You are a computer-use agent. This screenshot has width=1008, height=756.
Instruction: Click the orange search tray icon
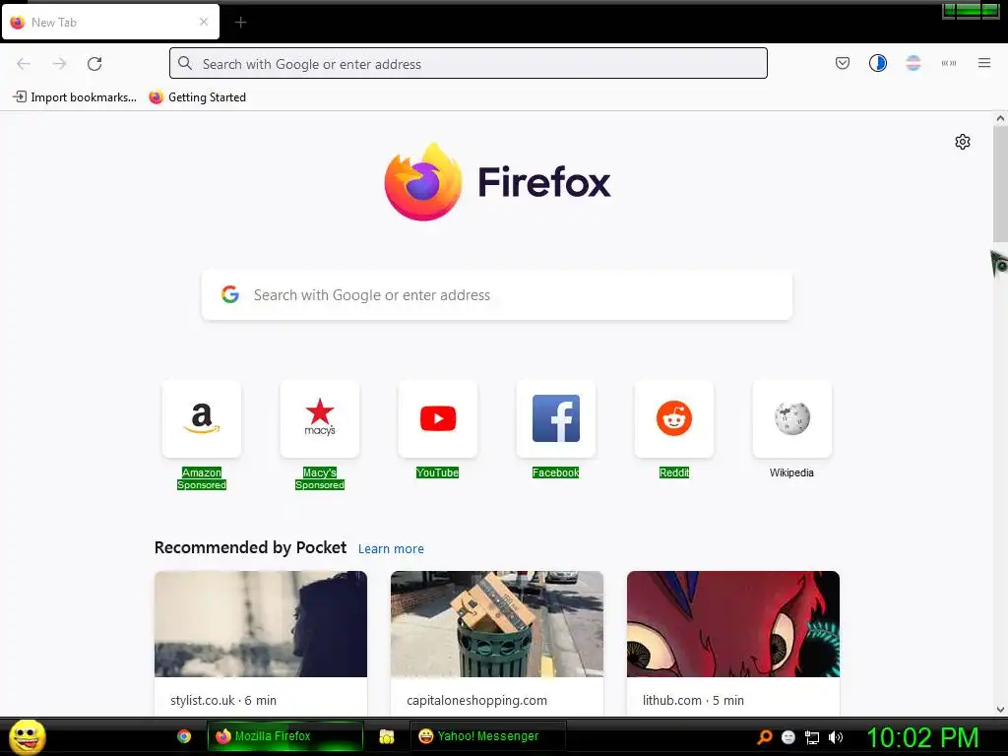[x=764, y=736]
